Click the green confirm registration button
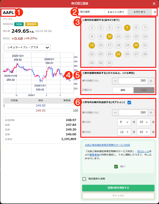The height and width of the screenshot is (204, 159). 118,188
